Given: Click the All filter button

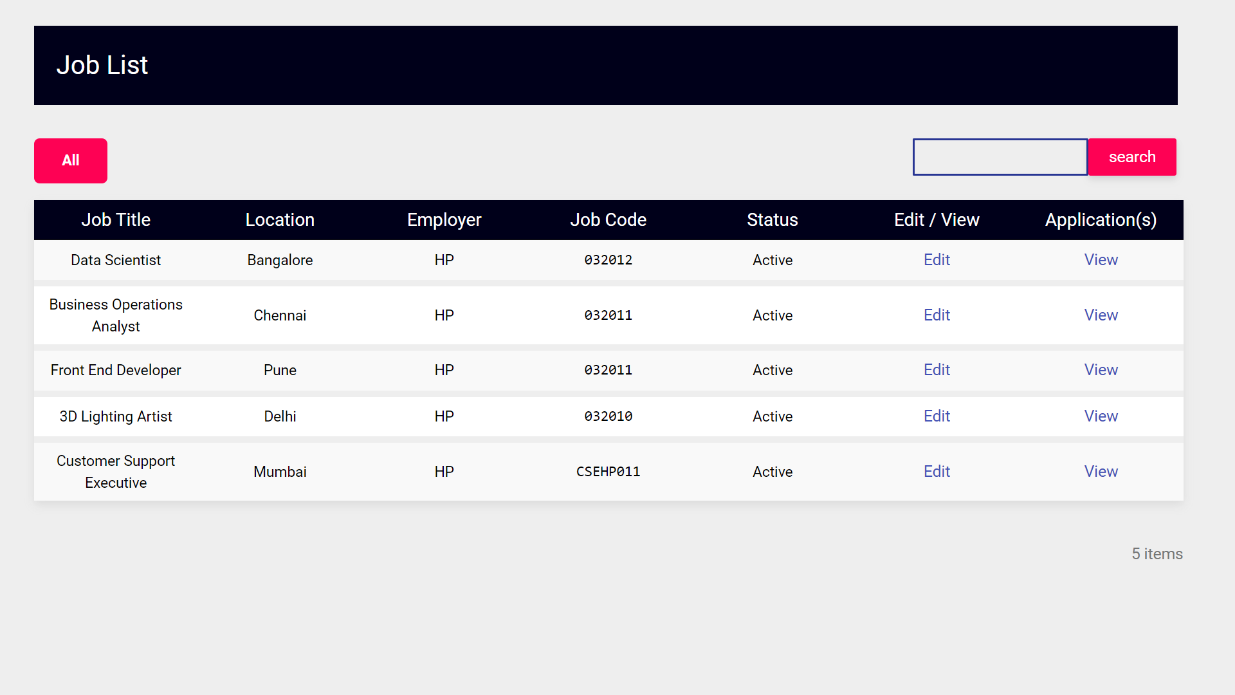Looking at the screenshot, I should tap(70, 160).
